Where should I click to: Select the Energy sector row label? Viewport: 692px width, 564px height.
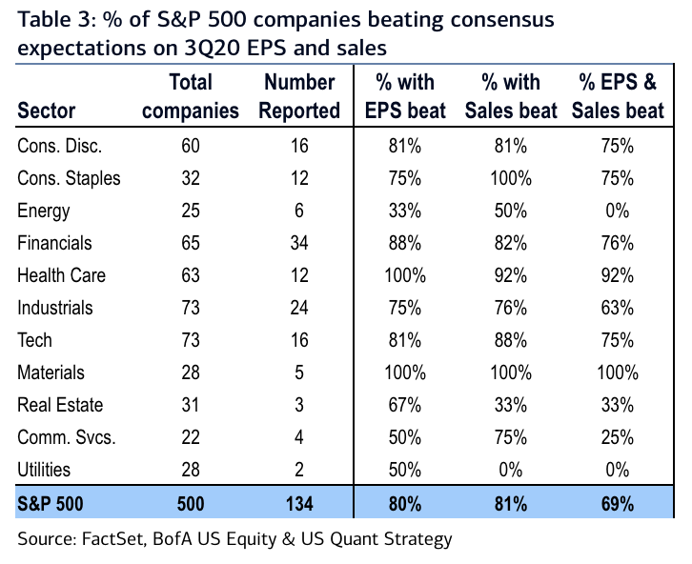(x=44, y=211)
